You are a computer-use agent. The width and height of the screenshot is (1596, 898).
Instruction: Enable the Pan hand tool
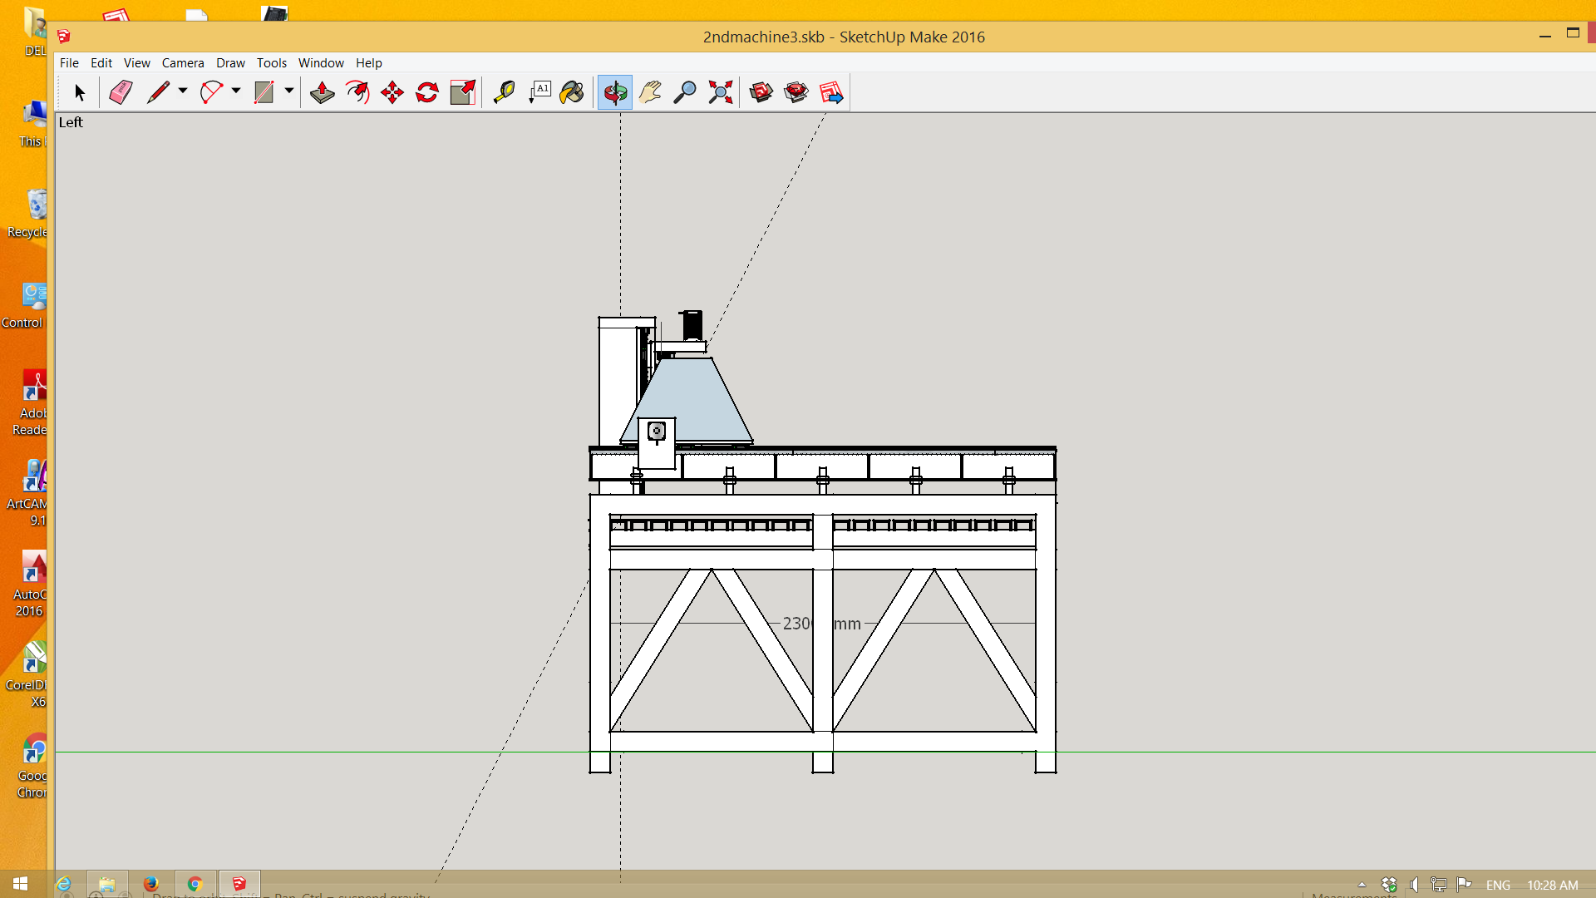[x=650, y=92]
